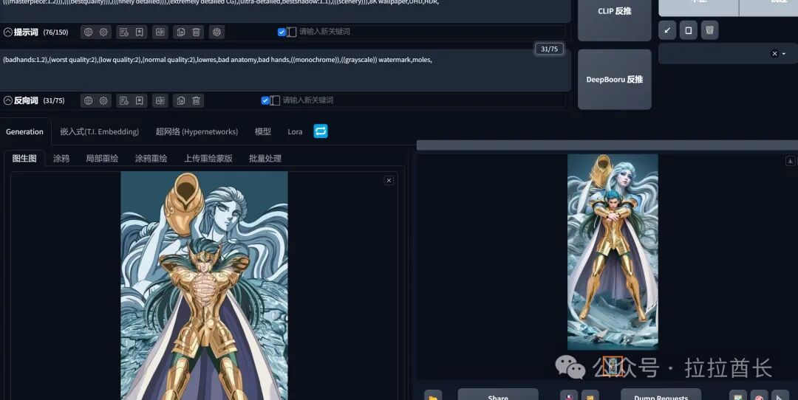Toggle the checkbox beside 反向词 keyword input
The width and height of the screenshot is (798, 400).
(265, 100)
